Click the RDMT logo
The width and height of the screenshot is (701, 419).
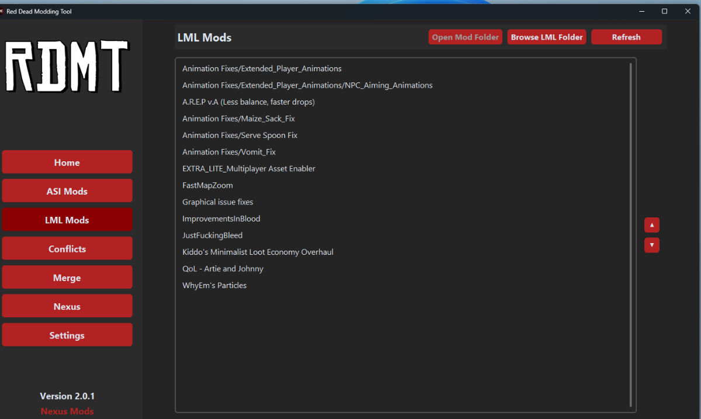pos(67,66)
